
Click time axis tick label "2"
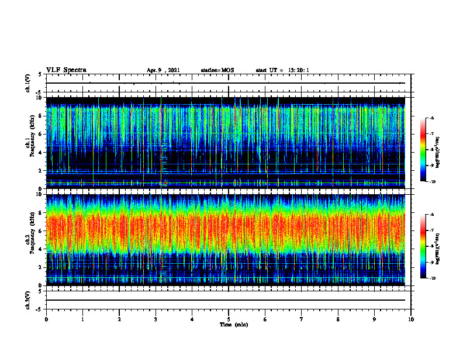pos(119,319)
